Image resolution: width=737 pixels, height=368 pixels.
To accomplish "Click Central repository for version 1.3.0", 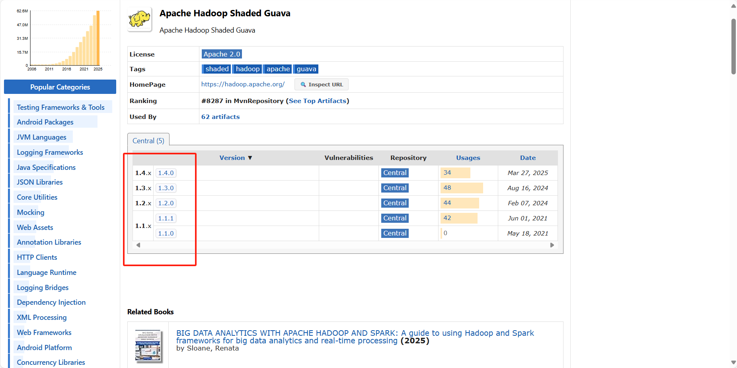I will (395, 188).
